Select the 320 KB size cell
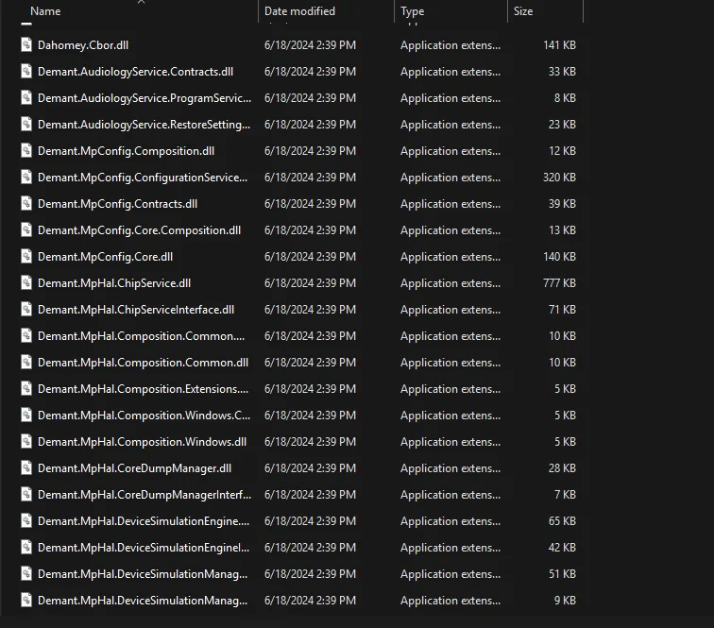The image size is (714, 628). click(559, 178)
